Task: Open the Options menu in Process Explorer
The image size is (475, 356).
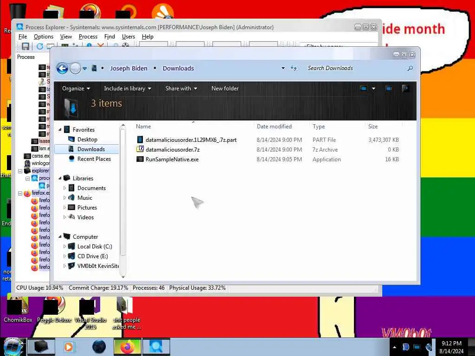Action: click(x=43, y=37)
